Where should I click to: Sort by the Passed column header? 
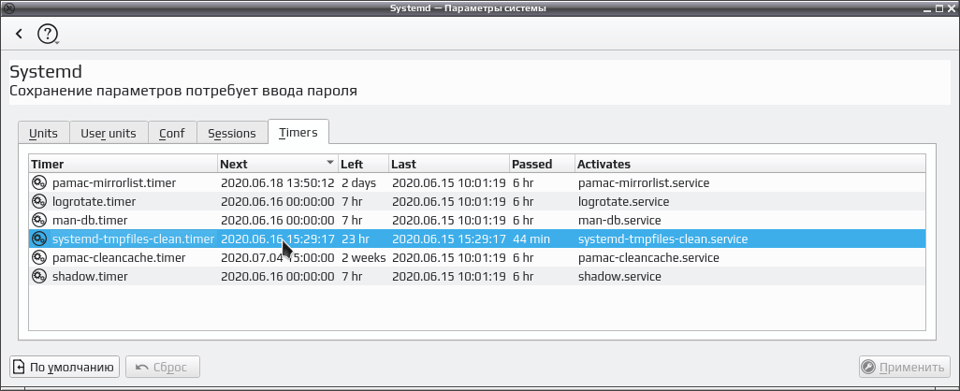point(543,164)
